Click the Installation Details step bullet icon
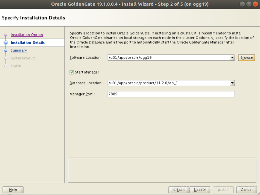Viewport: 260px width, 195px height. point(6,43)
